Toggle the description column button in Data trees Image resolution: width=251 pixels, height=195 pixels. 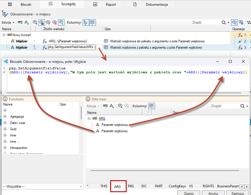tap(151, 106)
